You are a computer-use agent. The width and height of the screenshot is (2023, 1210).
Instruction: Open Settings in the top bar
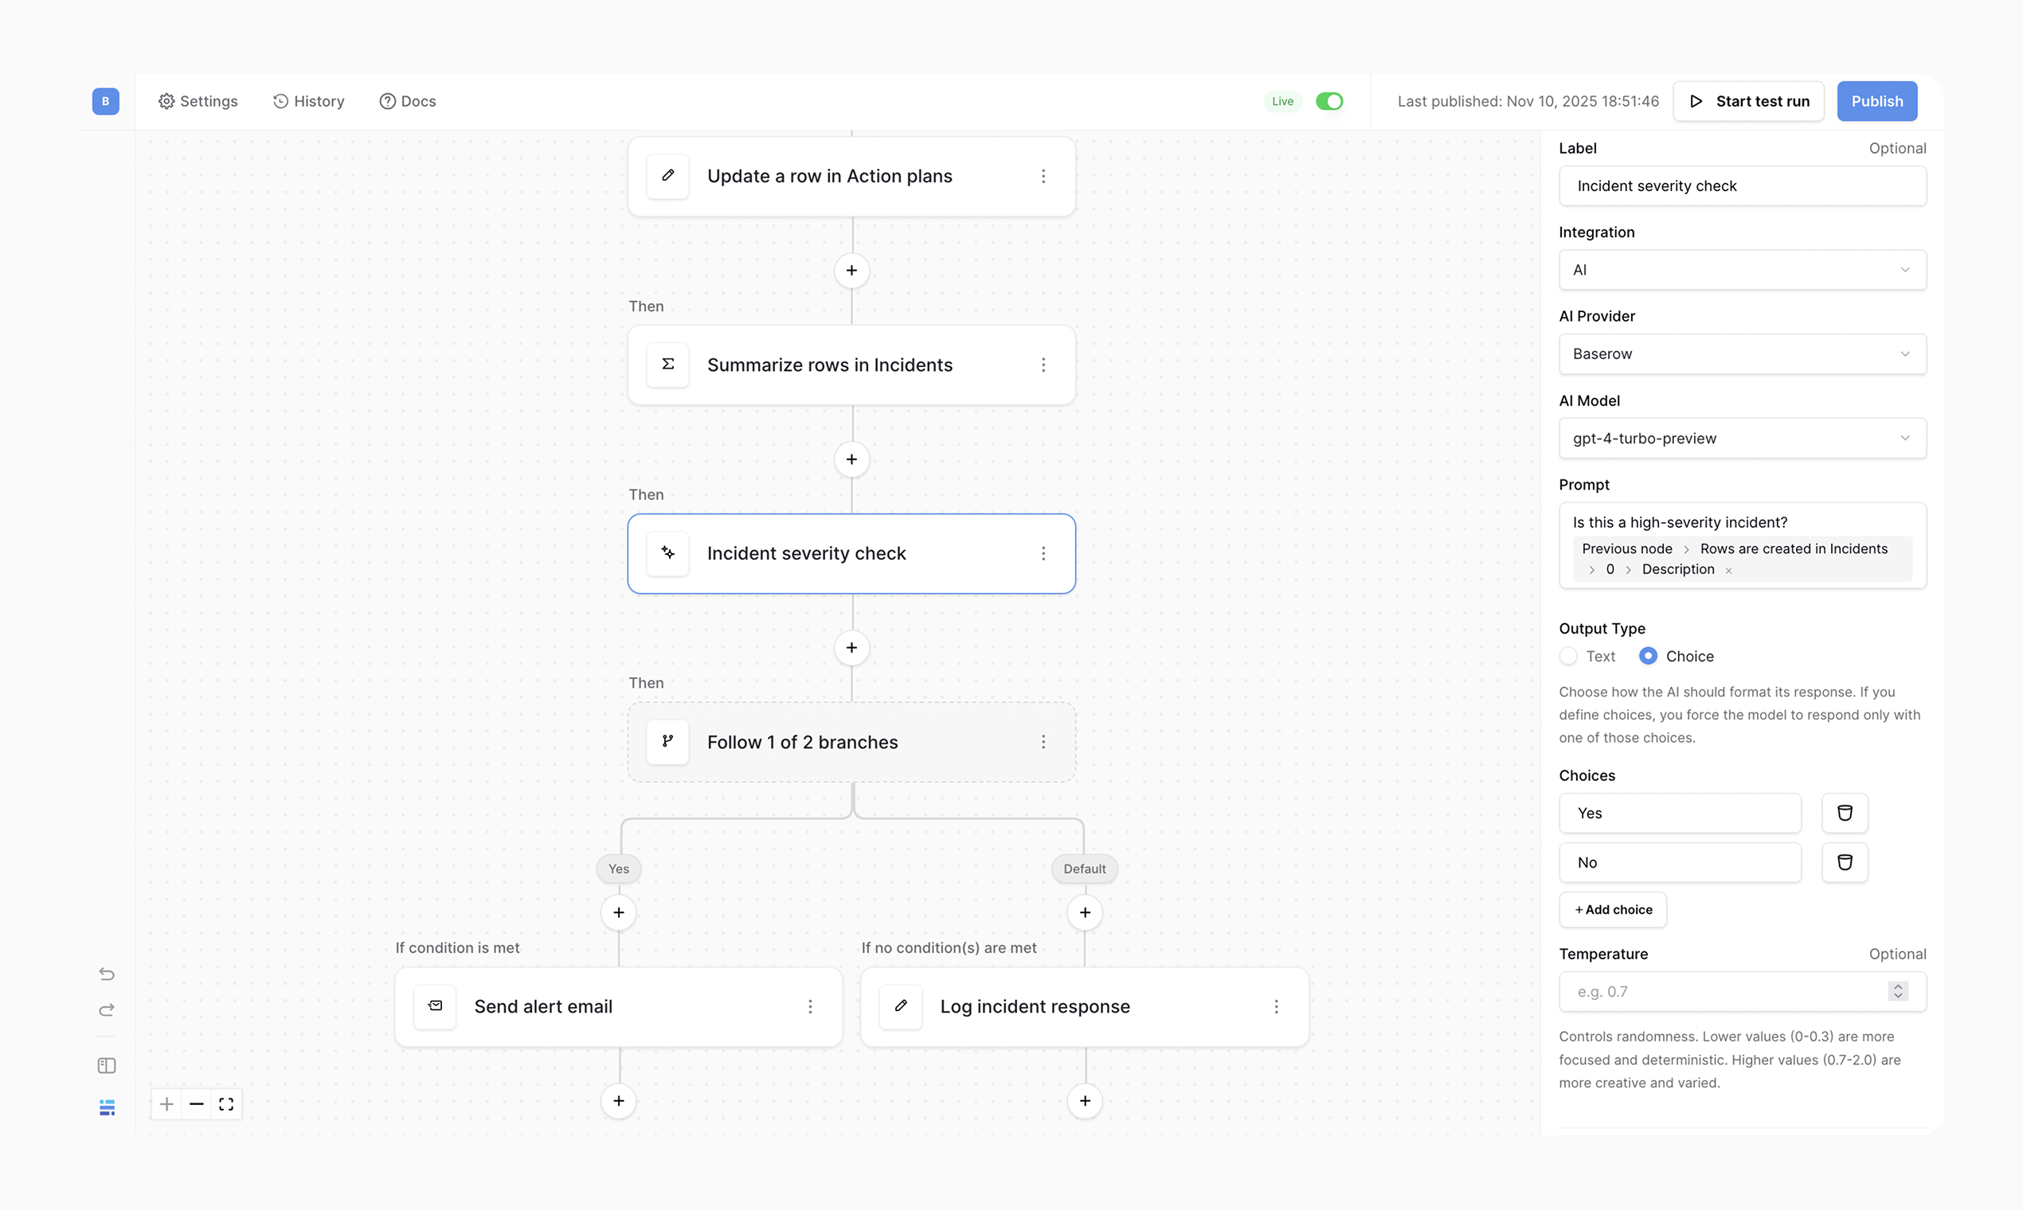pos(198,101)
